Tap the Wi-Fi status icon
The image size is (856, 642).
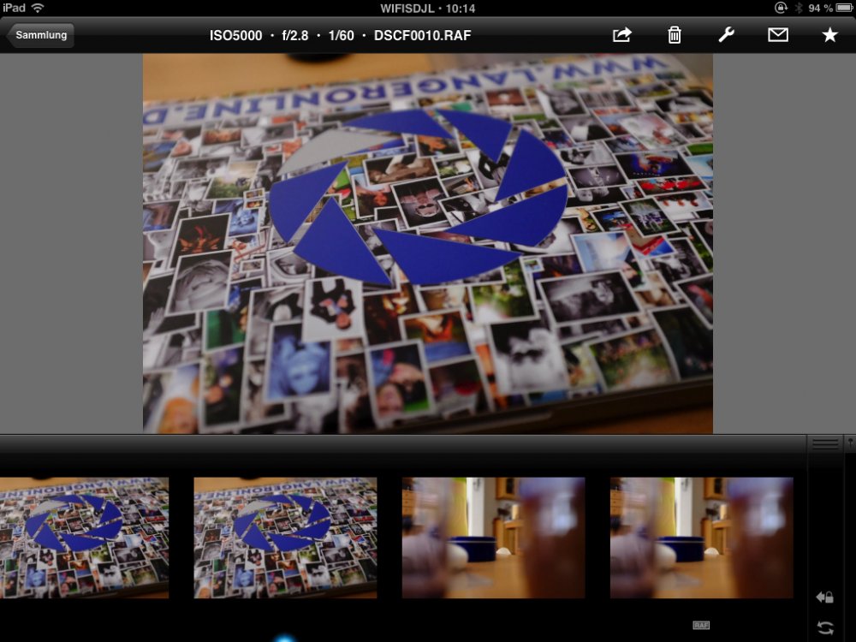click(x=38, y=8)
